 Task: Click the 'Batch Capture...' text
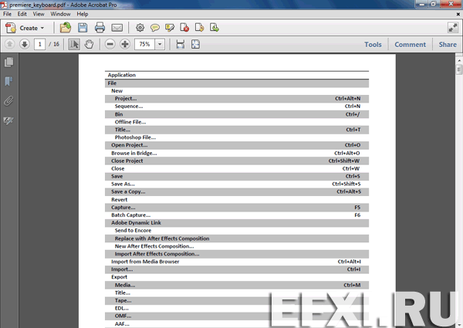(131, 215)
